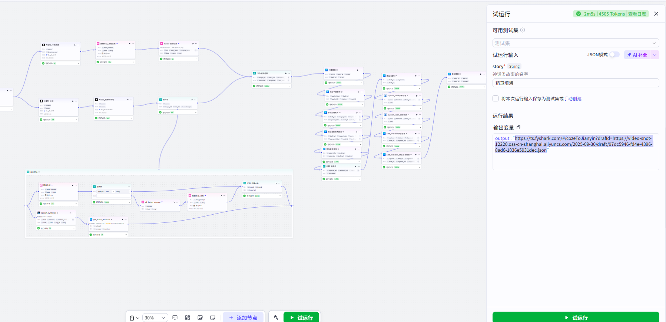This screenshot has height=322, width=666.
Task: Open more options on caption_infos_故事标题 node
Action: click(420, 115)
